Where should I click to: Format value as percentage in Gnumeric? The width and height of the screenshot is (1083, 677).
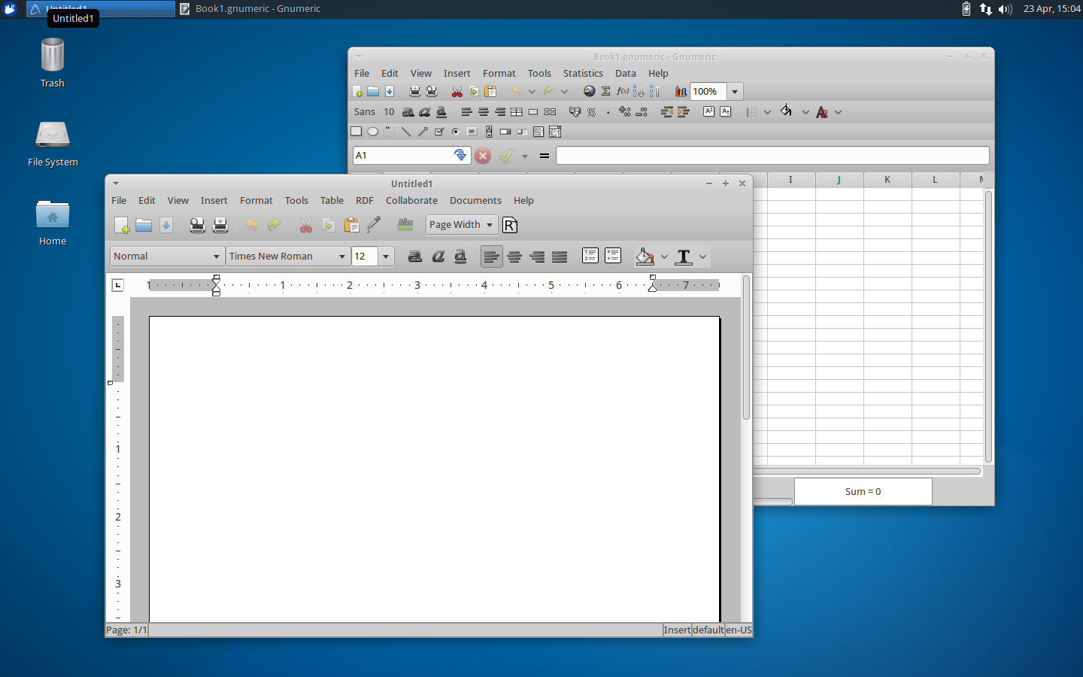(x=591, y=111)
